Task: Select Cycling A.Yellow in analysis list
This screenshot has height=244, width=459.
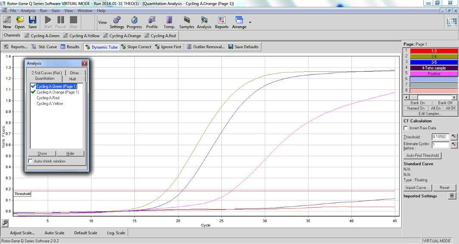Action: tap(50, 104)
